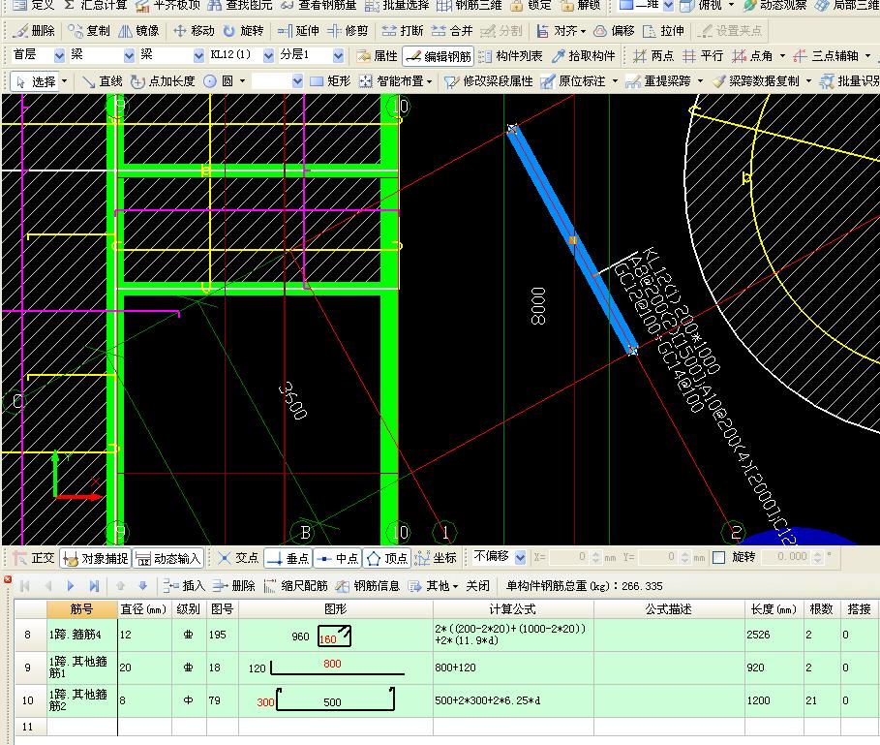Click the 删除 (delete) tool in the edit toolbar
880x745 pixels.
tap(34, 31)
